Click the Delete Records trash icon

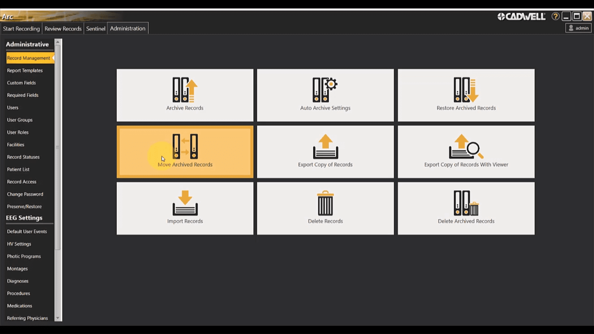click(325, 203)
